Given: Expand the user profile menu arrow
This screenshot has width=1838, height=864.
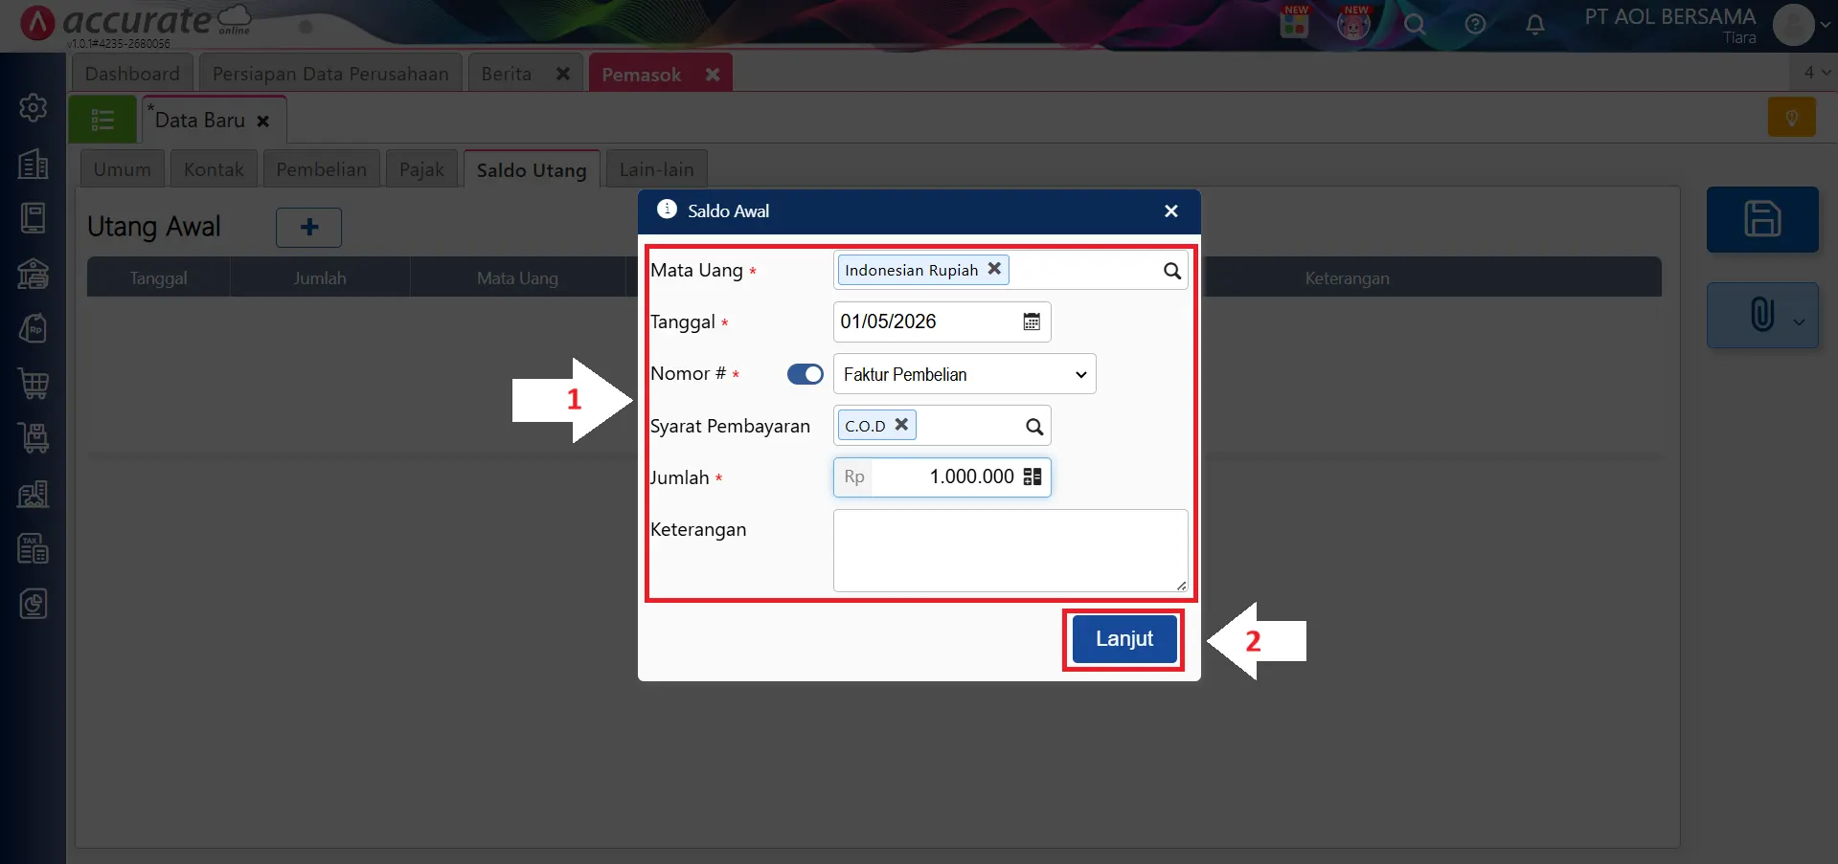Looking at the screenshot, I should [1826, 25].
